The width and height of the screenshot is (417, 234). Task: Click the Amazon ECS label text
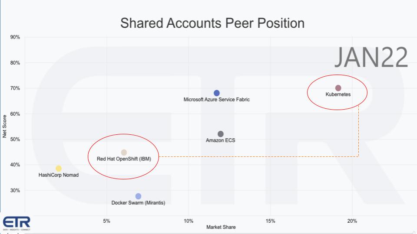click(220, 140)
